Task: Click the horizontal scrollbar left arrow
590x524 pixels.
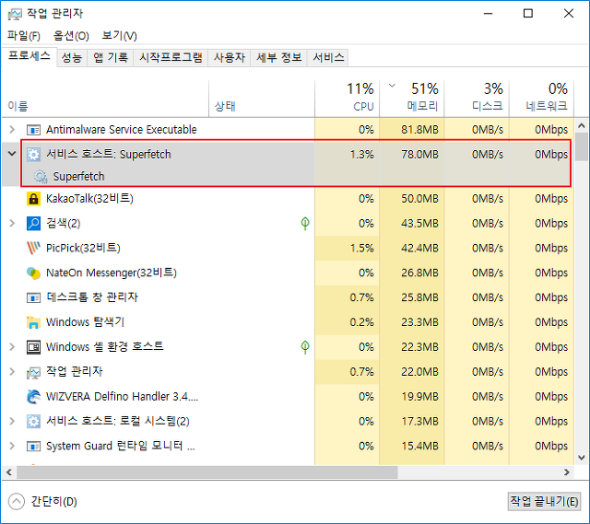Action: [x=9, y=472]
